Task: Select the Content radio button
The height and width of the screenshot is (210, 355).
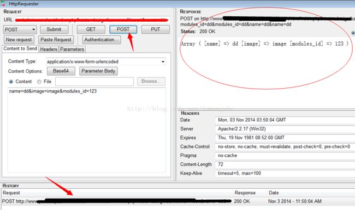Action: pyautogui.click(x=11, y=82)
